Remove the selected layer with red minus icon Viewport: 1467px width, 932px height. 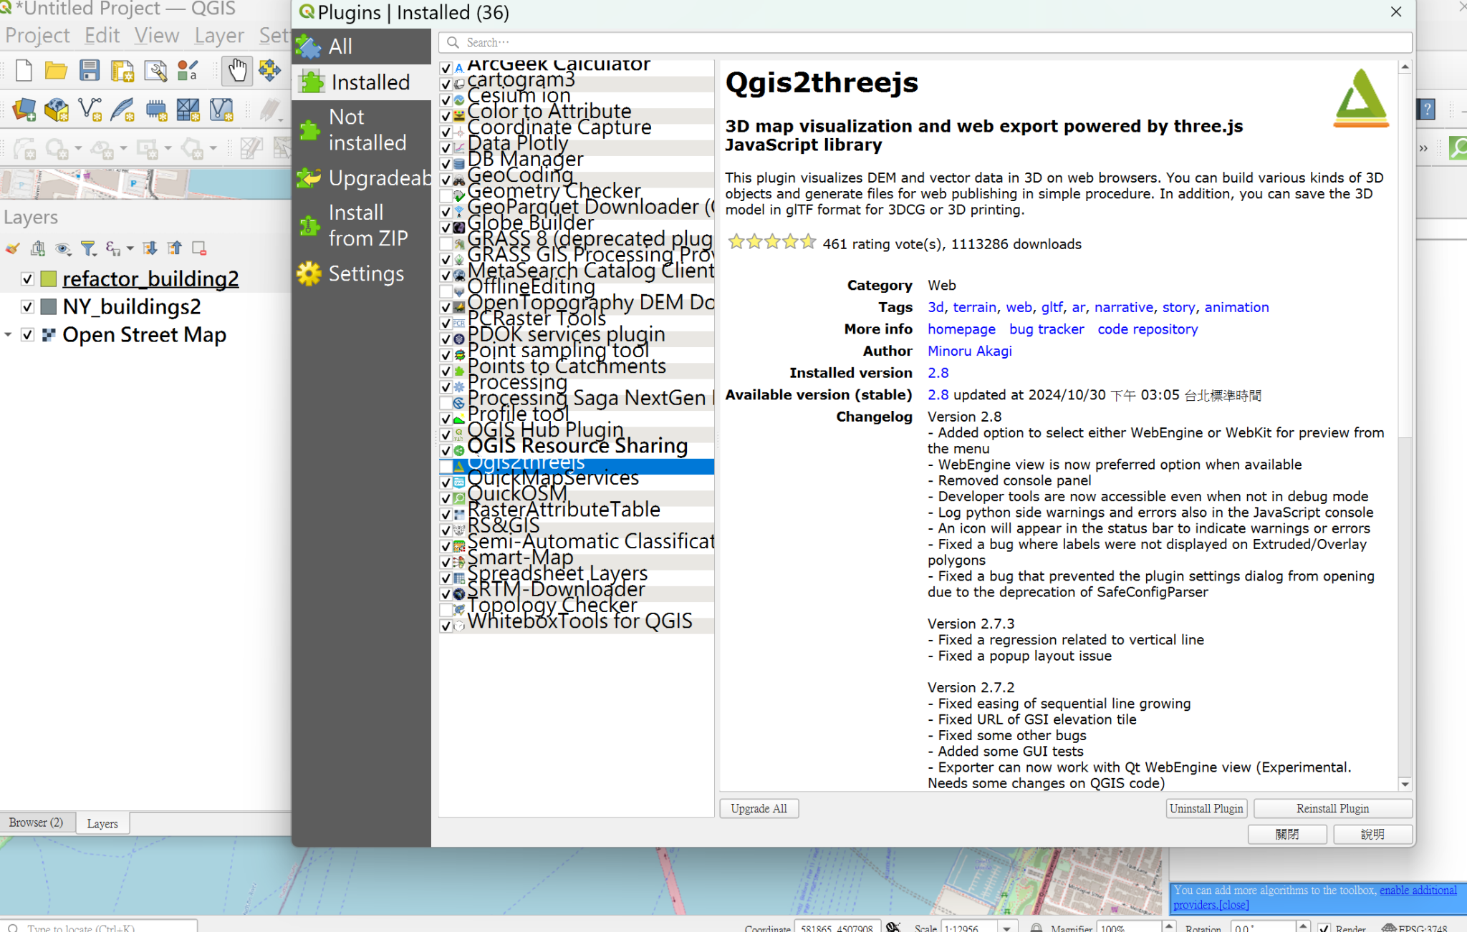[x=198, y=248]
